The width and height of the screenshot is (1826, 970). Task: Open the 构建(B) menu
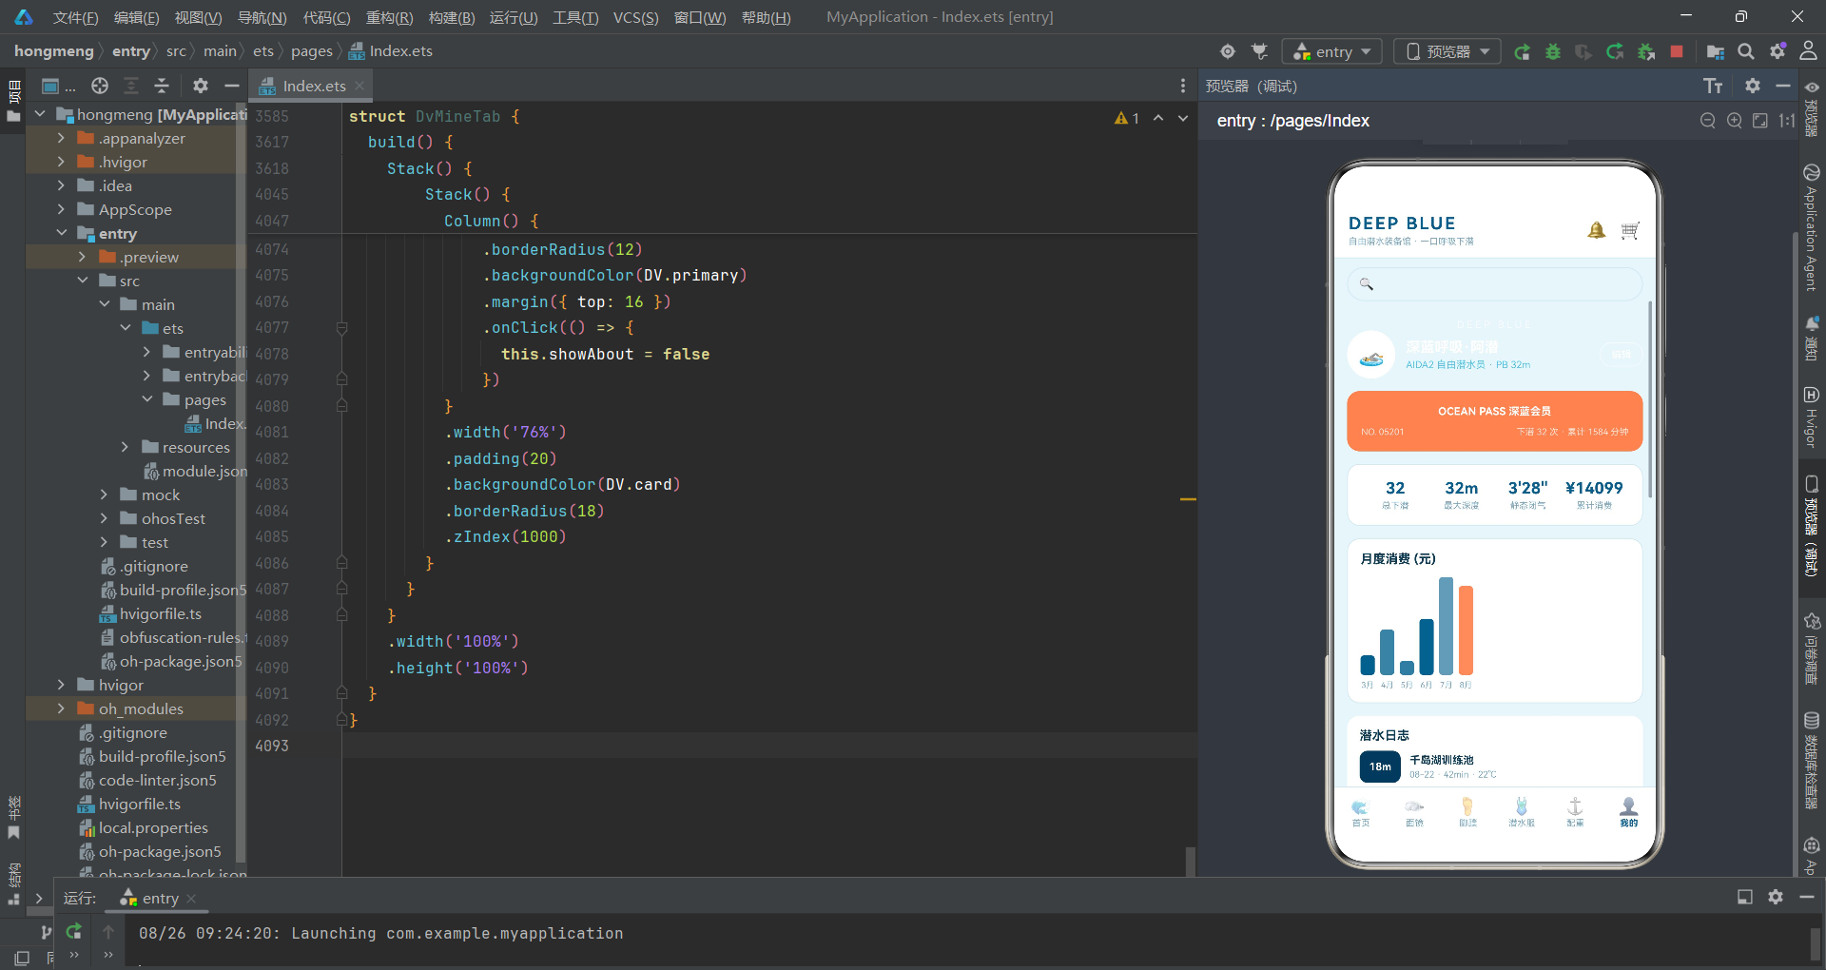tap(452, 17)
